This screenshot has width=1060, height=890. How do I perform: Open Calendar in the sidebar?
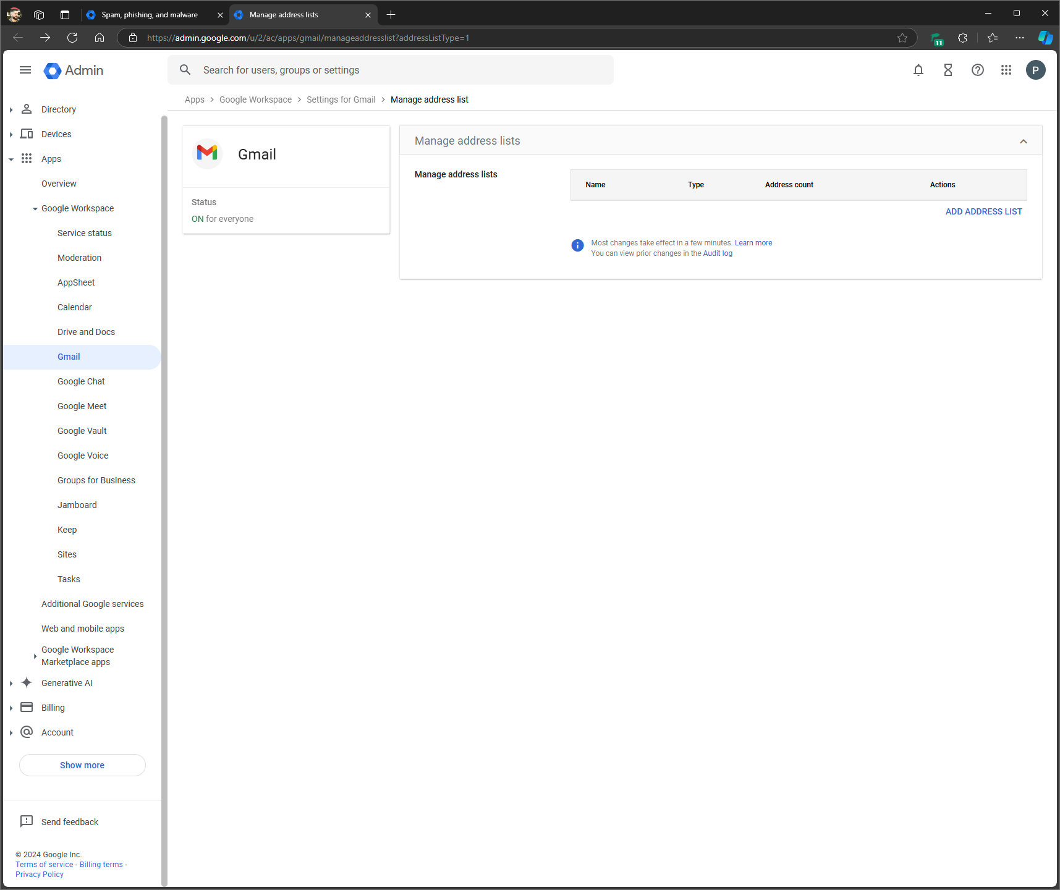[74, 307]
